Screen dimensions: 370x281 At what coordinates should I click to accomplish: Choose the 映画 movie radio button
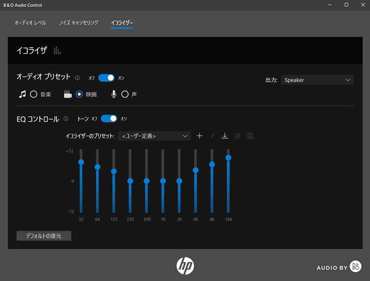tap(79, 94)
